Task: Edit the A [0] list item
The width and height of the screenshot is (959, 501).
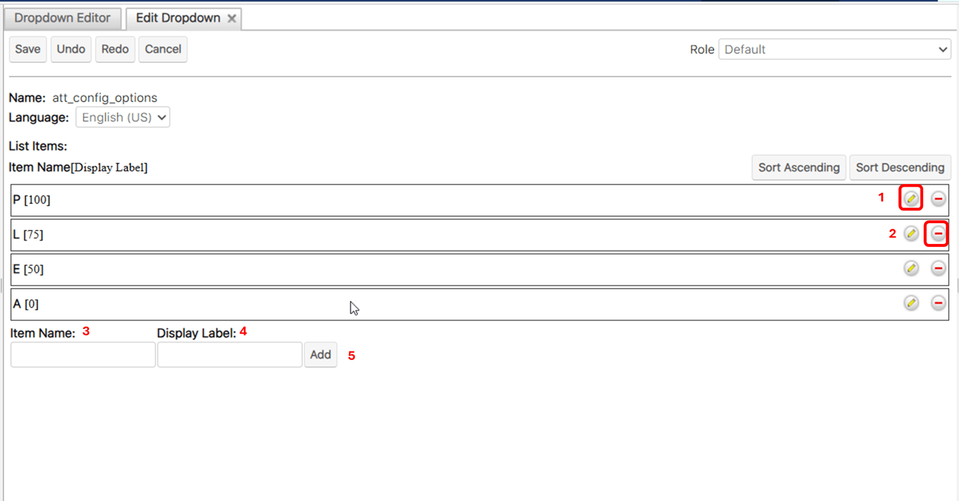Action: click(x=910, y=303)
